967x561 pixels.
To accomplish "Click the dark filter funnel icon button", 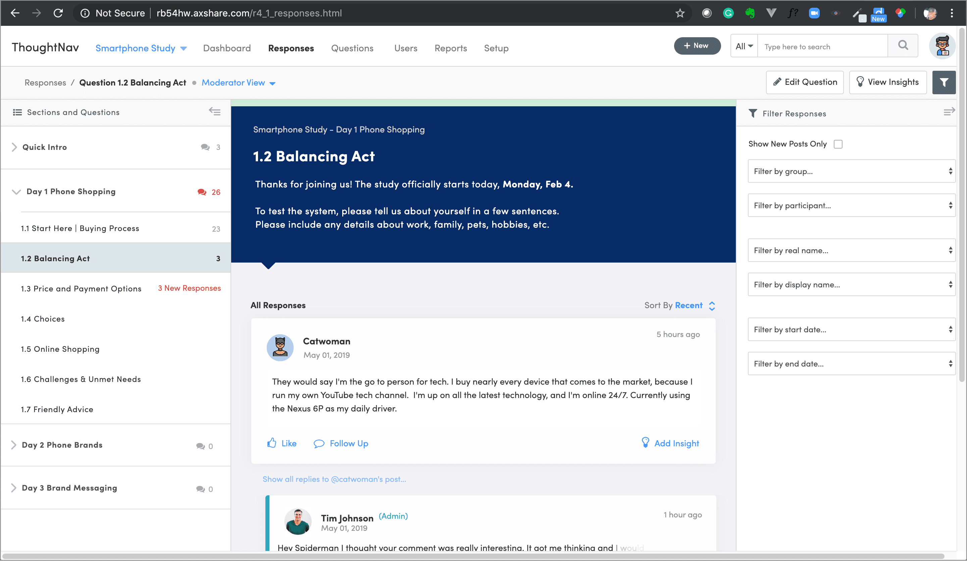I will tap(944, 82).
